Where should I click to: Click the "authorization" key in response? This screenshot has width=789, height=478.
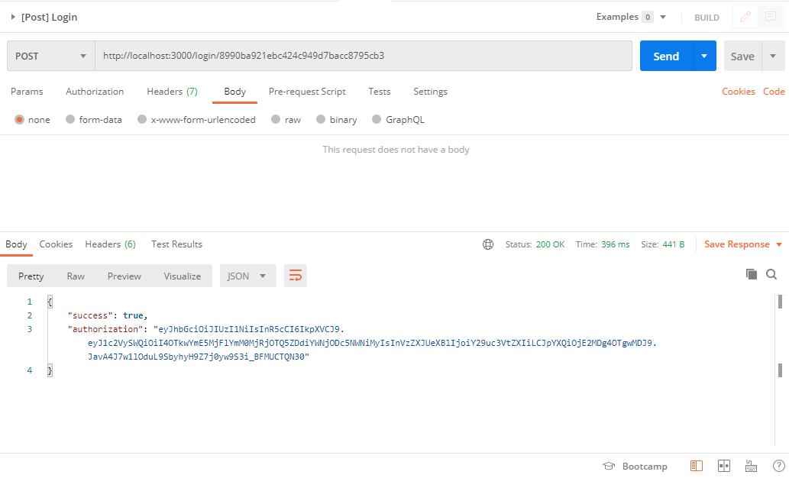[x=105, y=329]
